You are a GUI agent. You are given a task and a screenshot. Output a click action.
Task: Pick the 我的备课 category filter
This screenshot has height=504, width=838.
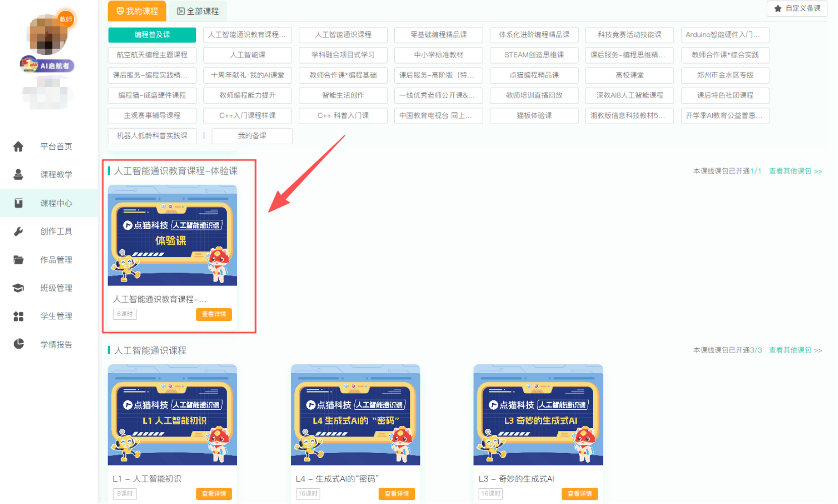pyautogui.click(x=252, y=136)
